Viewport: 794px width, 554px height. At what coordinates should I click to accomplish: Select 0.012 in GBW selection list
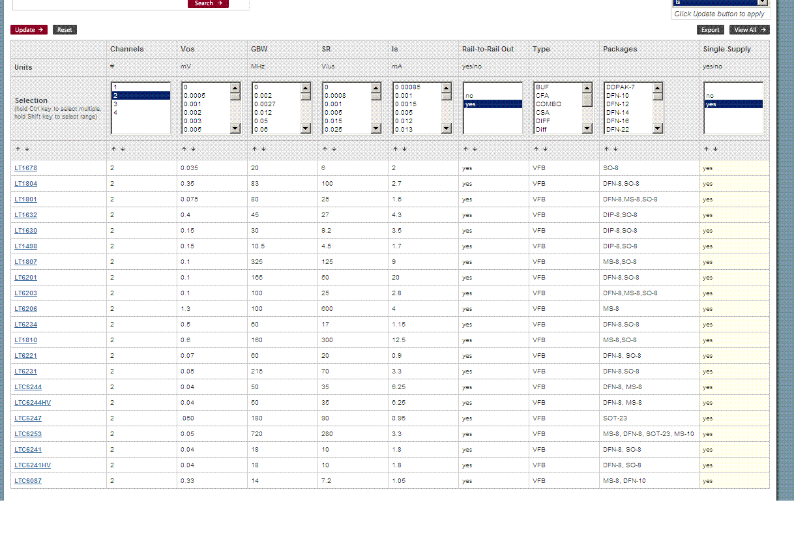[276, 112]
